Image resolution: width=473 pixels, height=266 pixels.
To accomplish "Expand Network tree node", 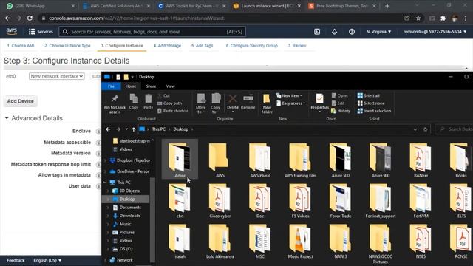I will coord(105,260).
